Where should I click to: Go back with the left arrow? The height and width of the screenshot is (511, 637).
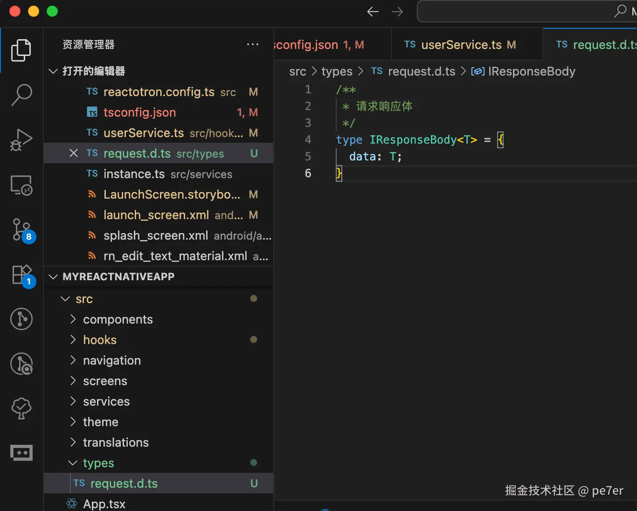[x=373, y=12]
